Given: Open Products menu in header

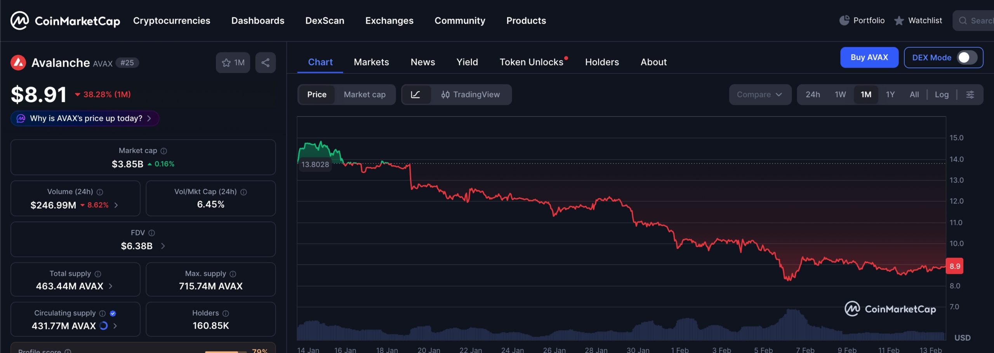Looking at the screenshot, I should pos(526,21).
